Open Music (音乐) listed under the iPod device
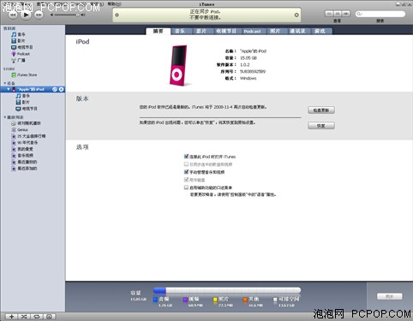 [x=22, y=96]
